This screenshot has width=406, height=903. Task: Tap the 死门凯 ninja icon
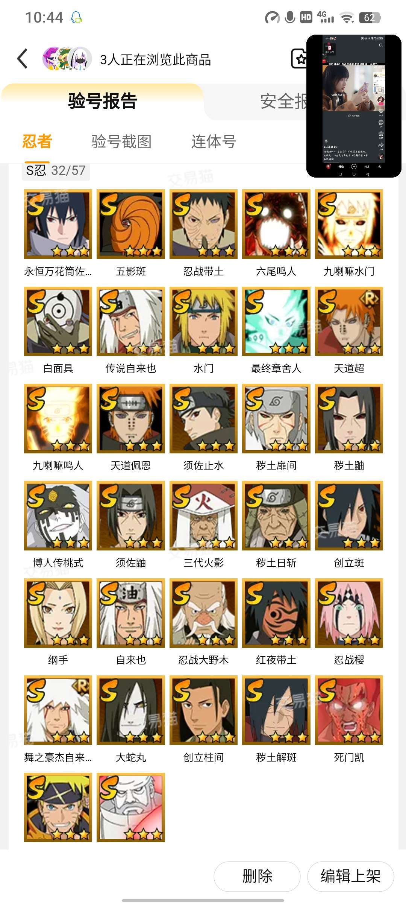tap(349, 710)
